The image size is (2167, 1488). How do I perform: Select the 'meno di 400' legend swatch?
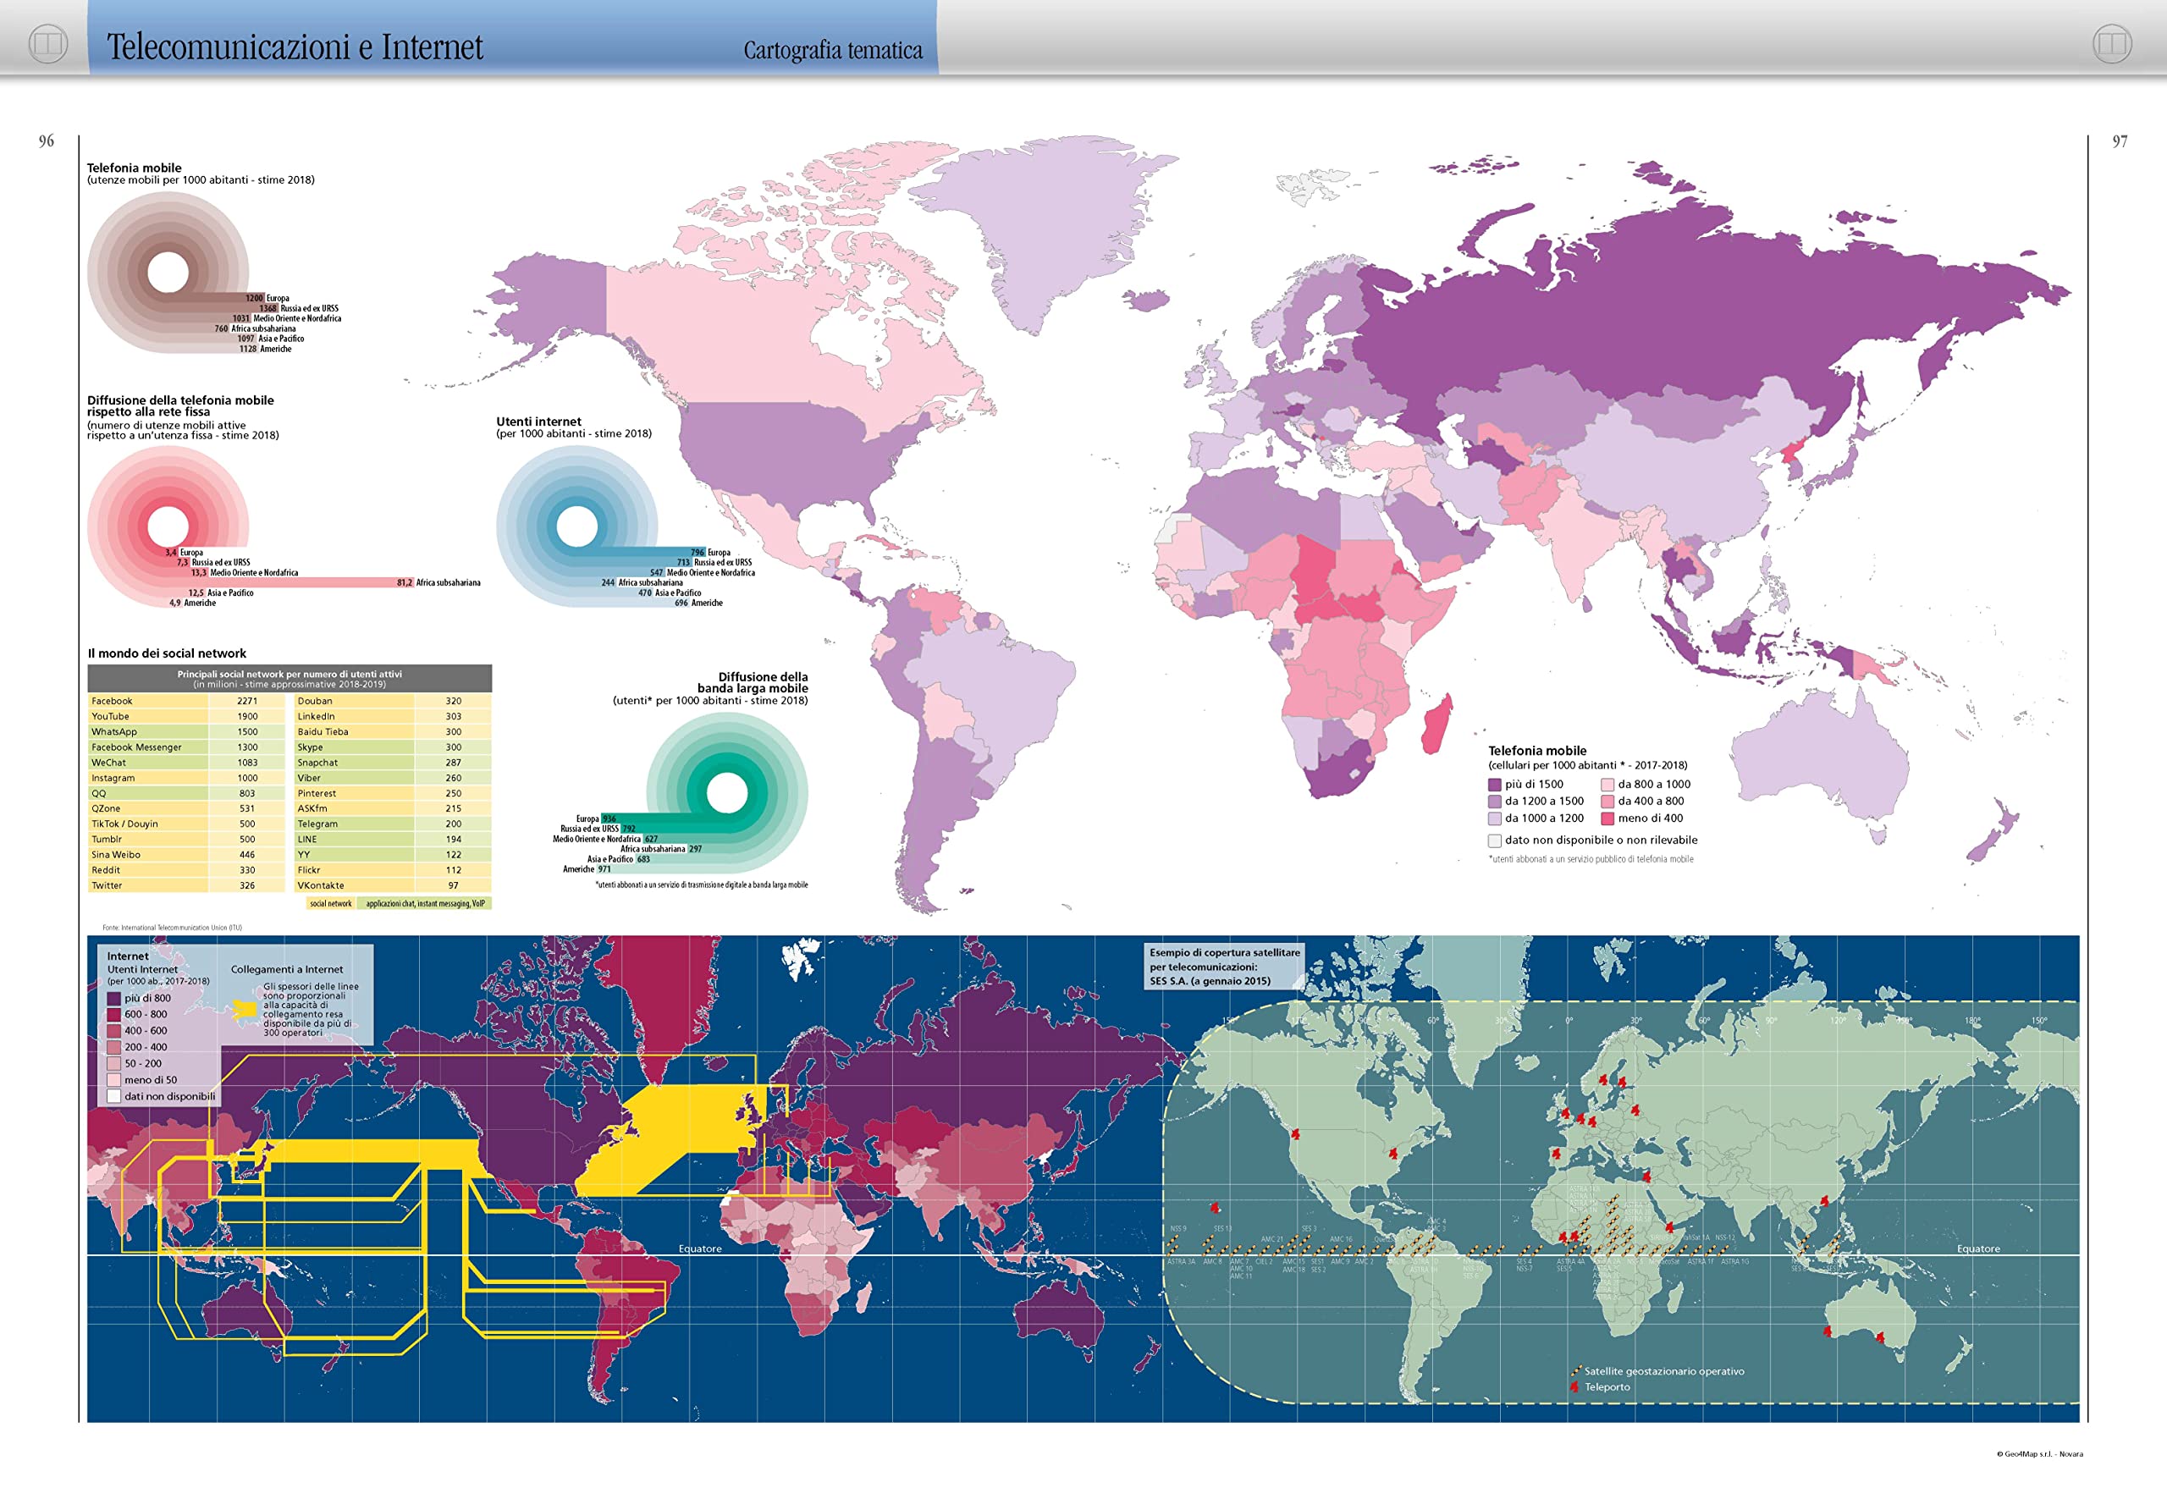[x=1607, y=818]
